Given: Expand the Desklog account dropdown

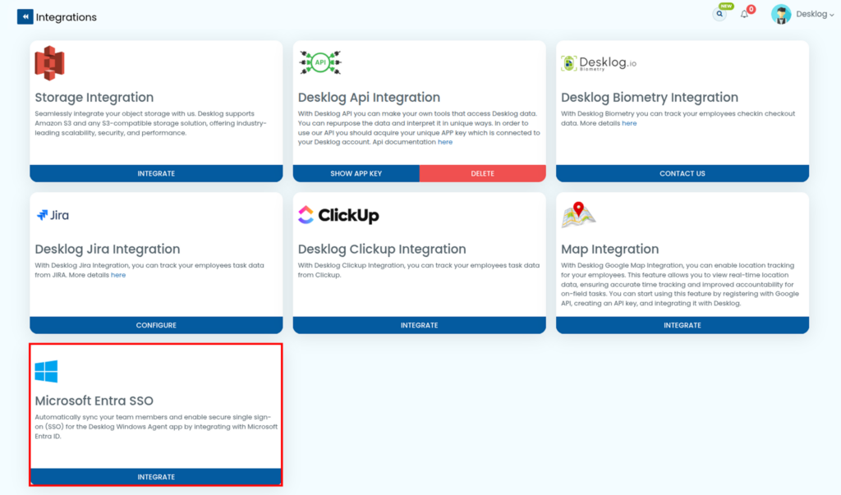Looking at the screenshot, I should point(815,15).
